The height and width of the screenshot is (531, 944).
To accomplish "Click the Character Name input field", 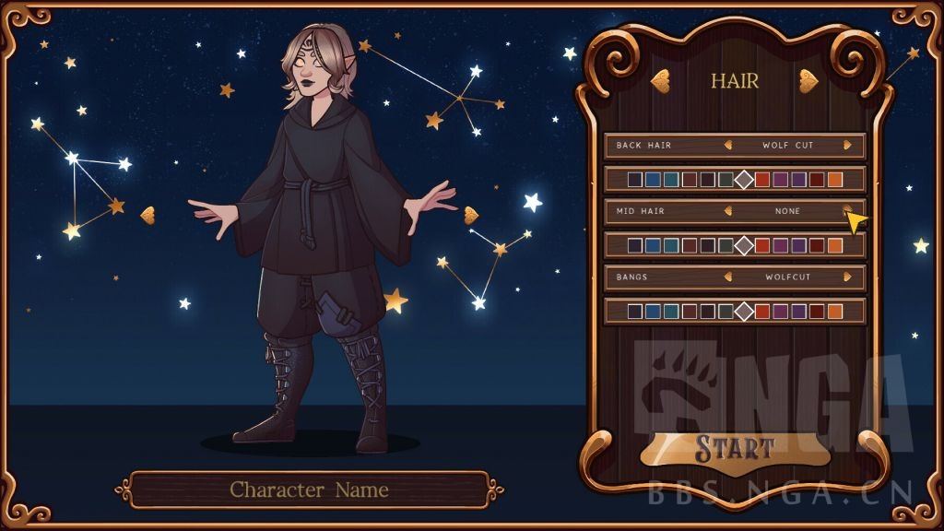I will (x=309, y=490).
